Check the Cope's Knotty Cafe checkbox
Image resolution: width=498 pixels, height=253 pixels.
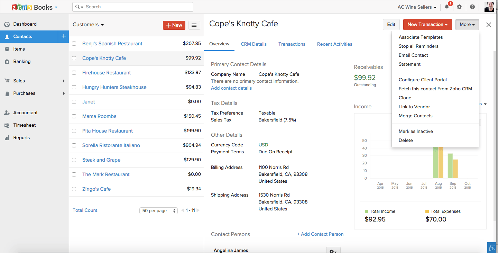pos(74,58)
